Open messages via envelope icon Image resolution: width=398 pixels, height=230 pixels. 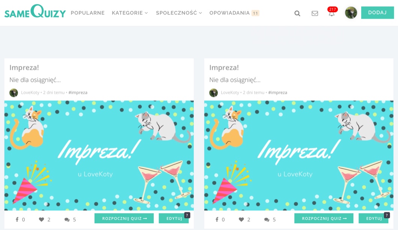pos(315,13)
